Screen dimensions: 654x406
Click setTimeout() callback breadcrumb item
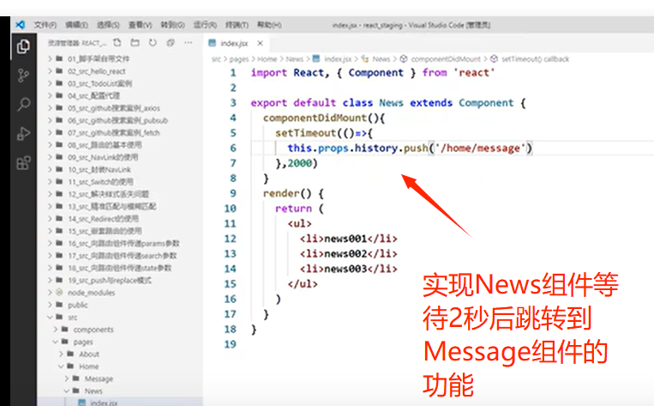pos(535,59)
